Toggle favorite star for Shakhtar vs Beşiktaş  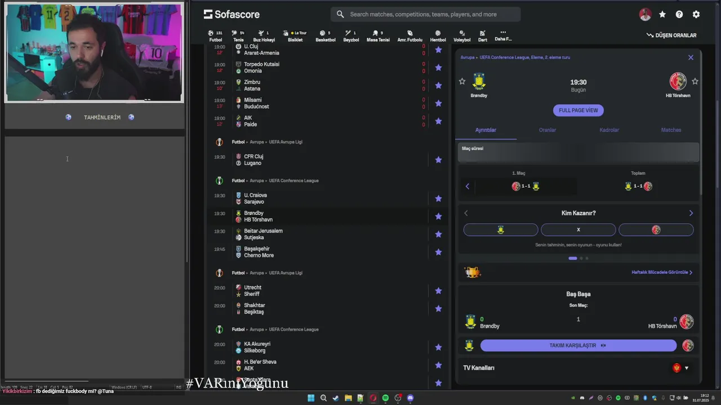click(438, 309)
